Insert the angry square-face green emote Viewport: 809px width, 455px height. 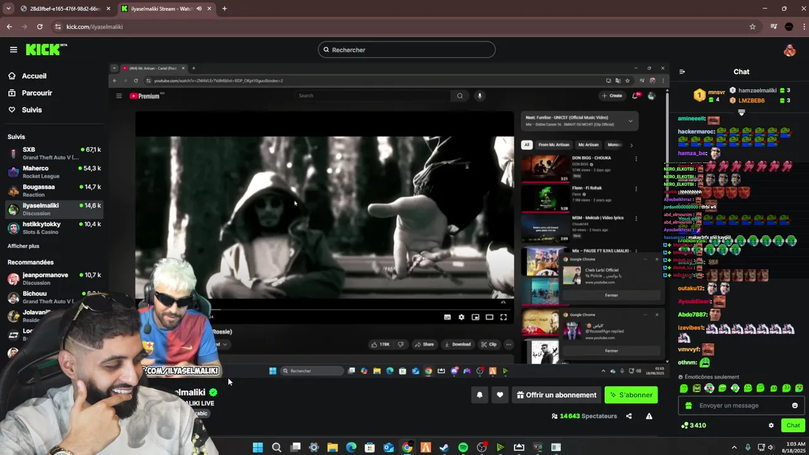point(696,388)
